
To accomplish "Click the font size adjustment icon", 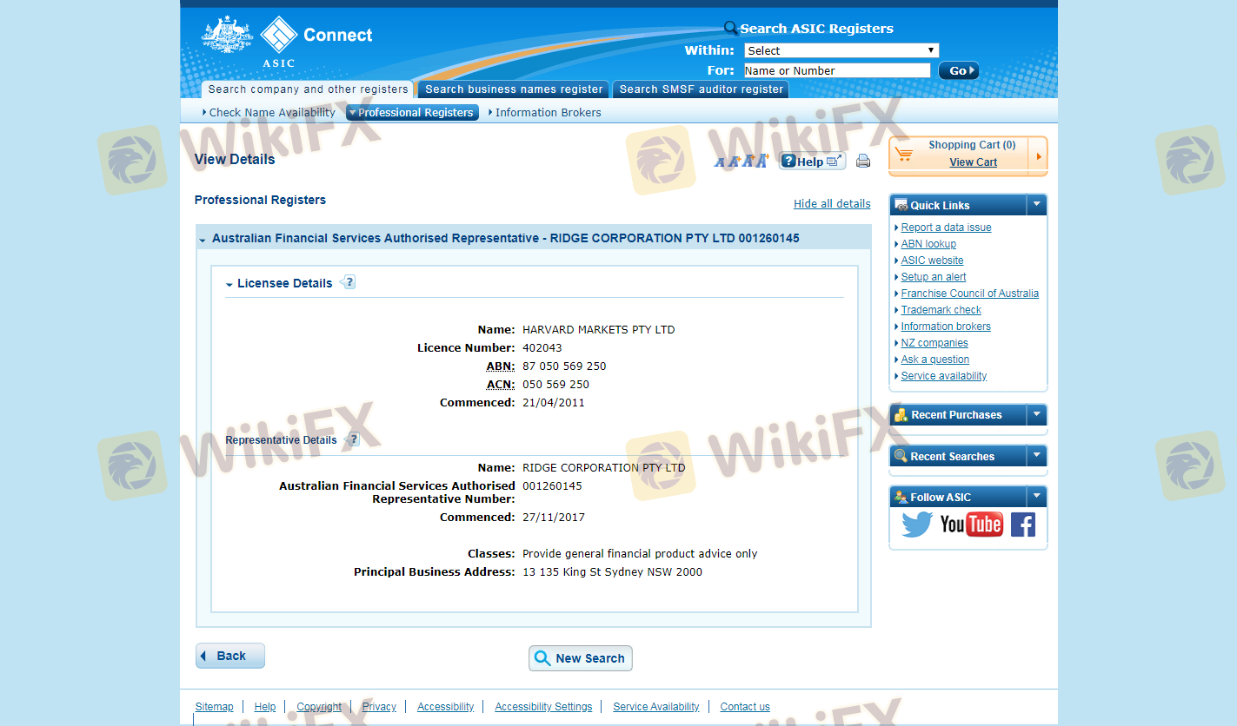I will click(741, 161).
